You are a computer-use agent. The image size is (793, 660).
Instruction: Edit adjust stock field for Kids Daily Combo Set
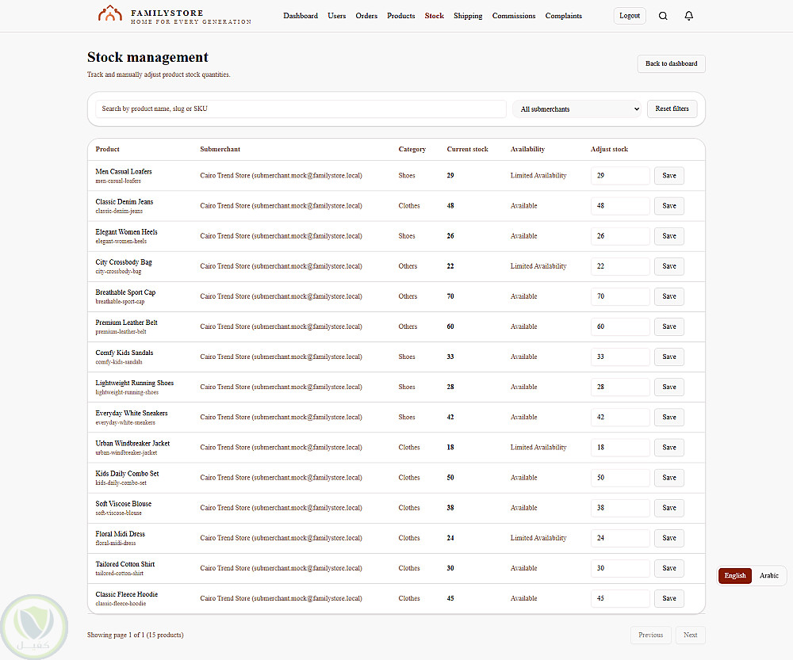coord(620,478)
